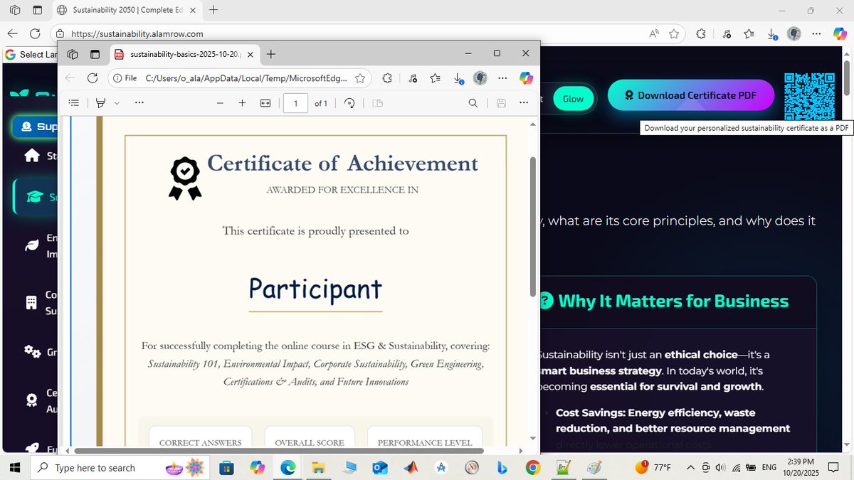The height and width of the screenshot is (480, 854).
Task: Show hidden system tray icons
Action: click(x=690, y=467)
